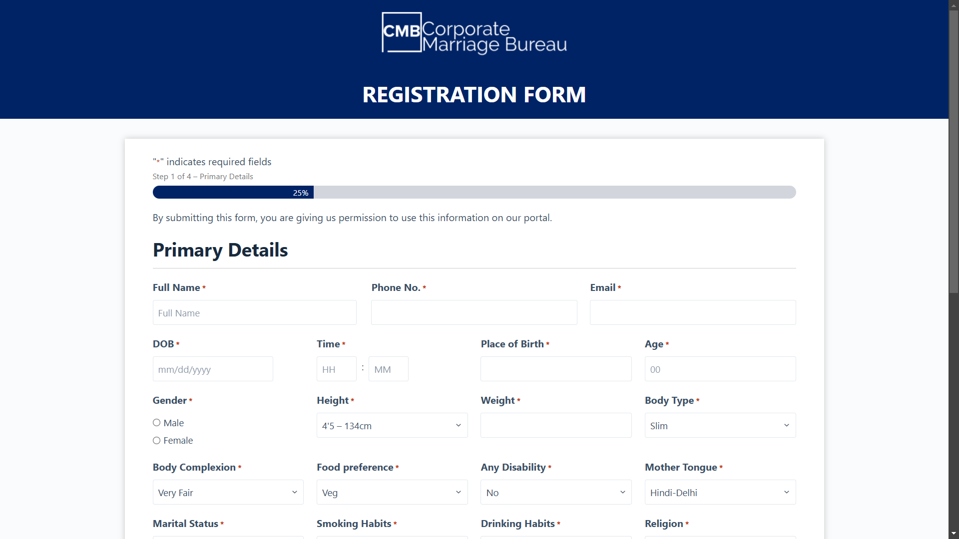Click the HH hour field under Time

(336, 369)
